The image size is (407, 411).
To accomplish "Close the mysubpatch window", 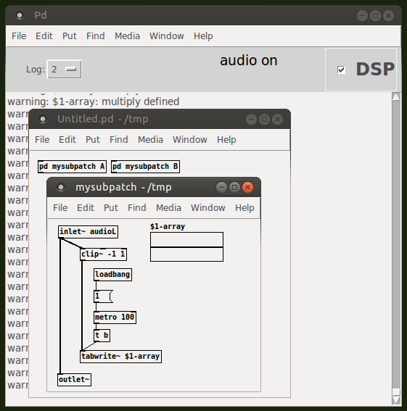I will [x=247, y=188].
